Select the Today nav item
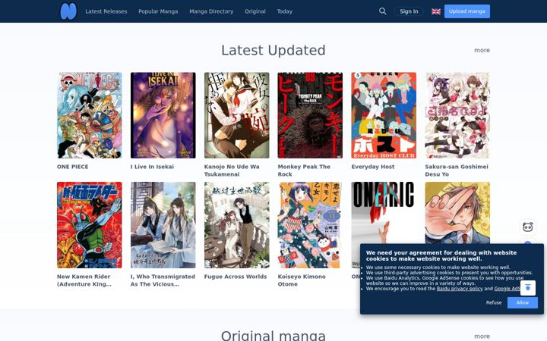 coord(284,11)
